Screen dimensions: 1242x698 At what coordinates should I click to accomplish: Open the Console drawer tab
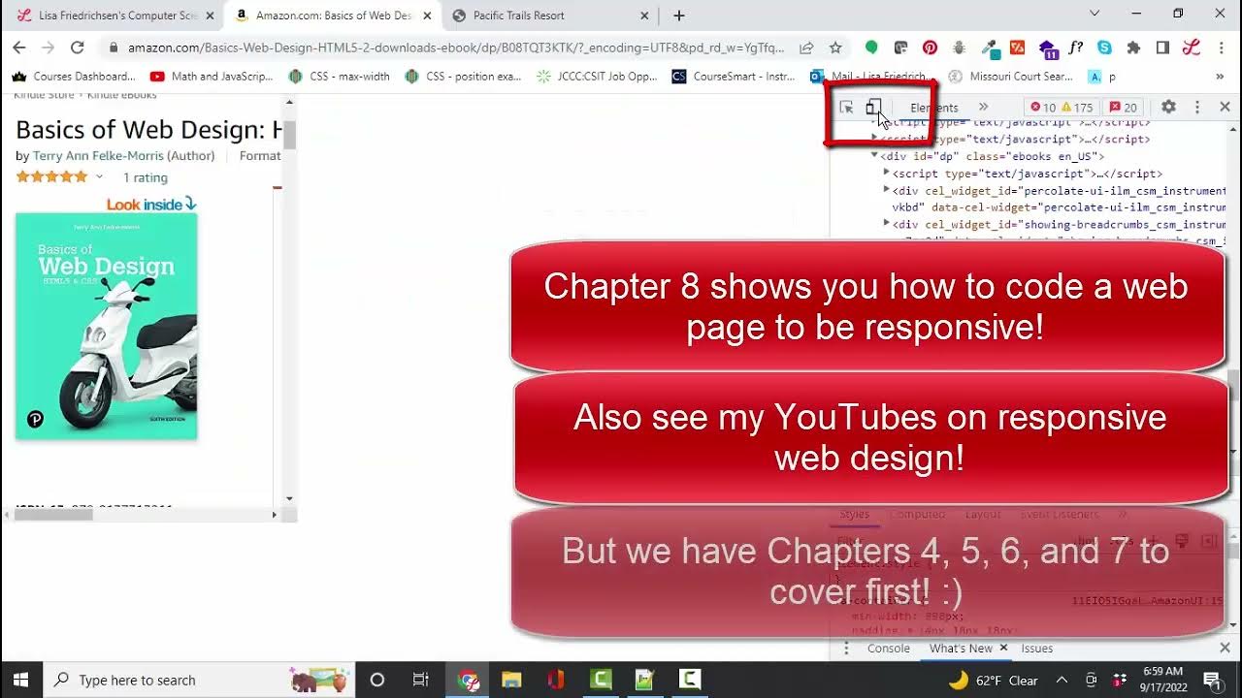(889, 649)
